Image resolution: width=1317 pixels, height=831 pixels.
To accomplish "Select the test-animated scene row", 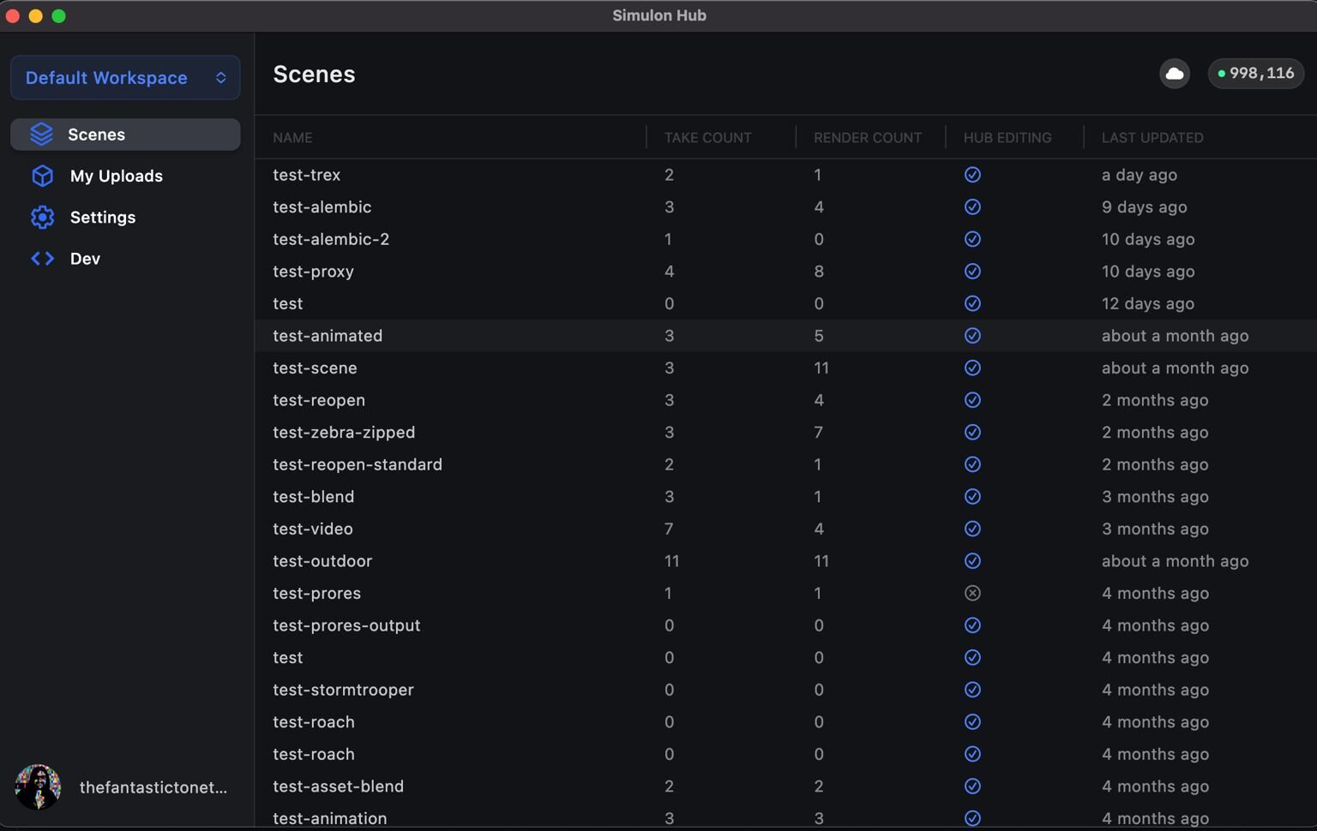I will click(x=328, y=336).
